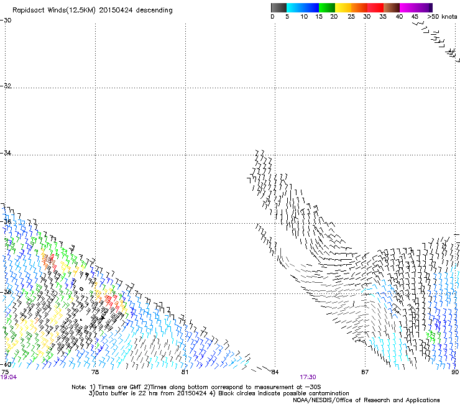Click the '-30' latitude label
Image resolution: width=460 pixels, height=404 pixels.
6,21
